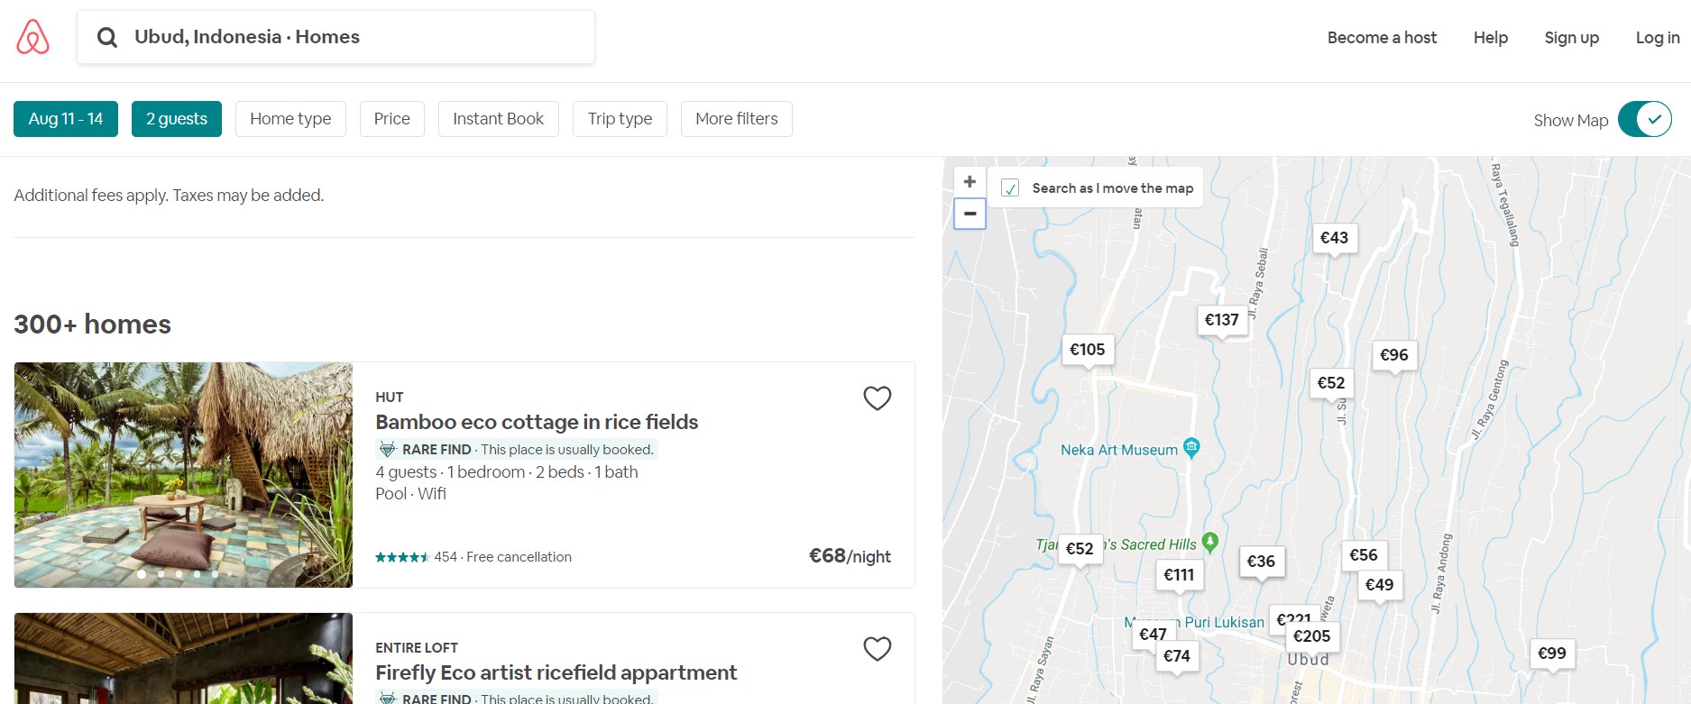Click the Firefly Eco loft photo
Image resolution: width=1691 pixels, height=704 pixels.
tap(183, 659)
